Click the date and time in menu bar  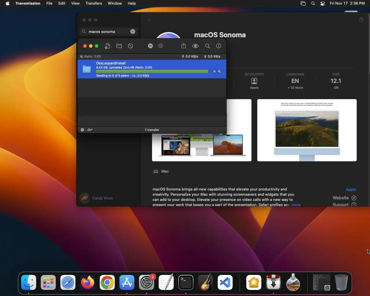347,3
